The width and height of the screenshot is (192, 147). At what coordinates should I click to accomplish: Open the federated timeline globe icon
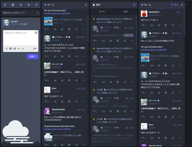(21, 5)
